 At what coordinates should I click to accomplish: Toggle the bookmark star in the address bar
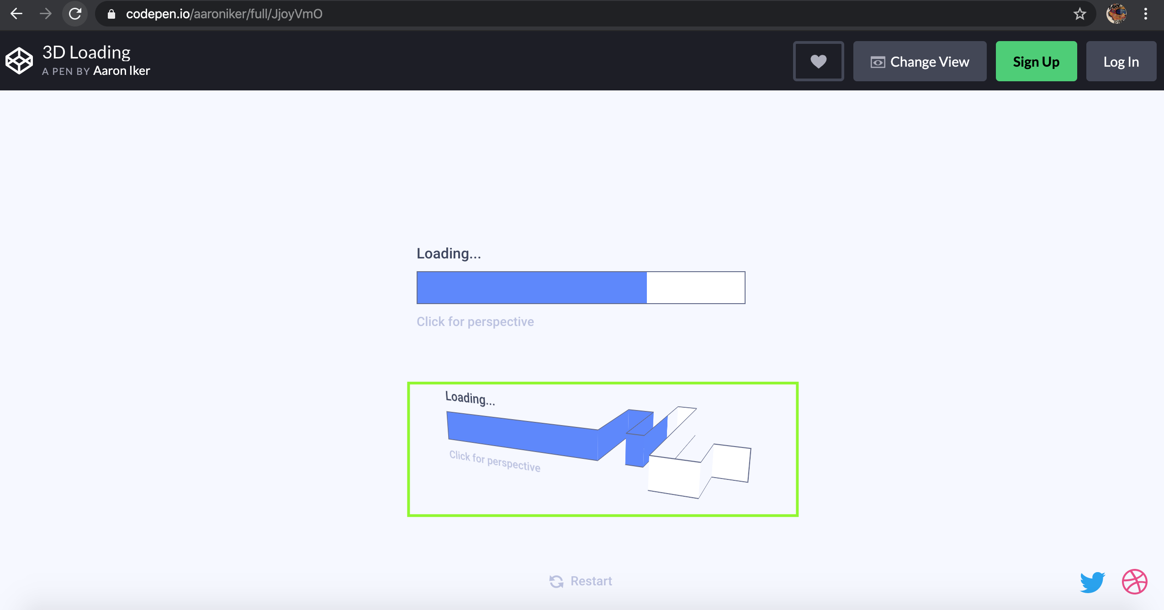point(1079,14)
